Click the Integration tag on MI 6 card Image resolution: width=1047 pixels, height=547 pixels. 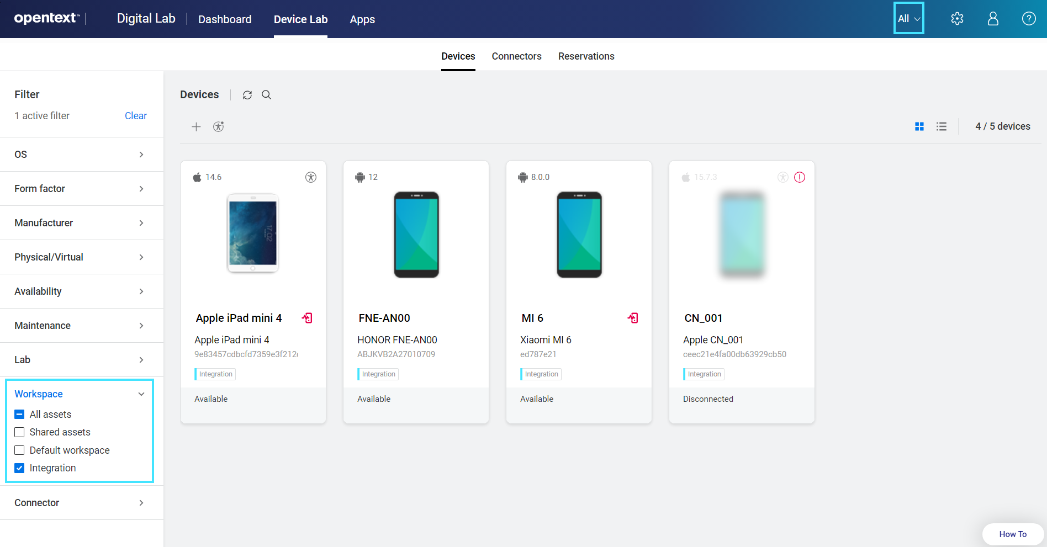pos(541,374)
